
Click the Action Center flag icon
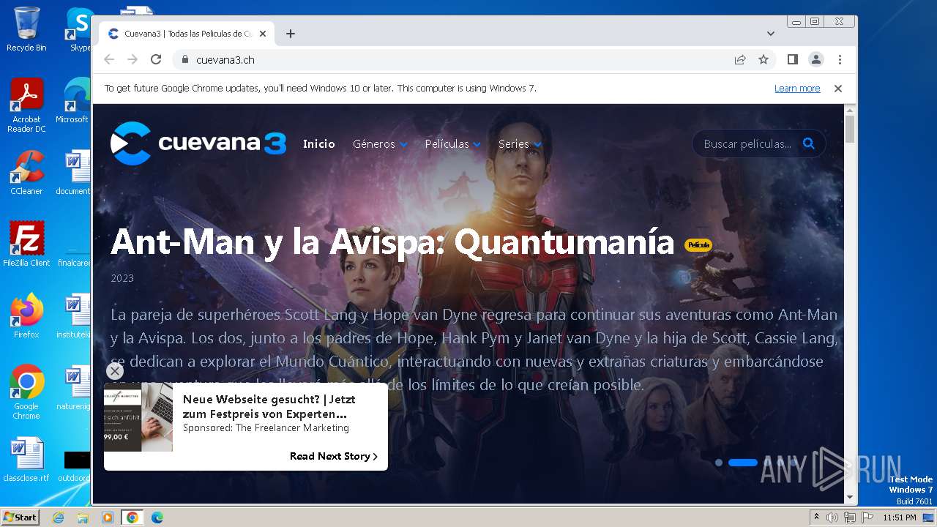point(867,517)
